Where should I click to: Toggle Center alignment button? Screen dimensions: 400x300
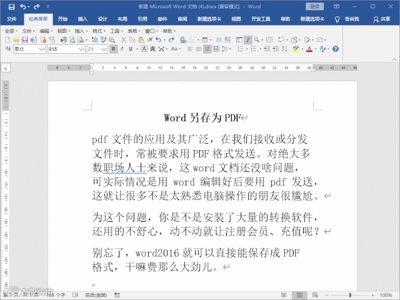[207, 49]
